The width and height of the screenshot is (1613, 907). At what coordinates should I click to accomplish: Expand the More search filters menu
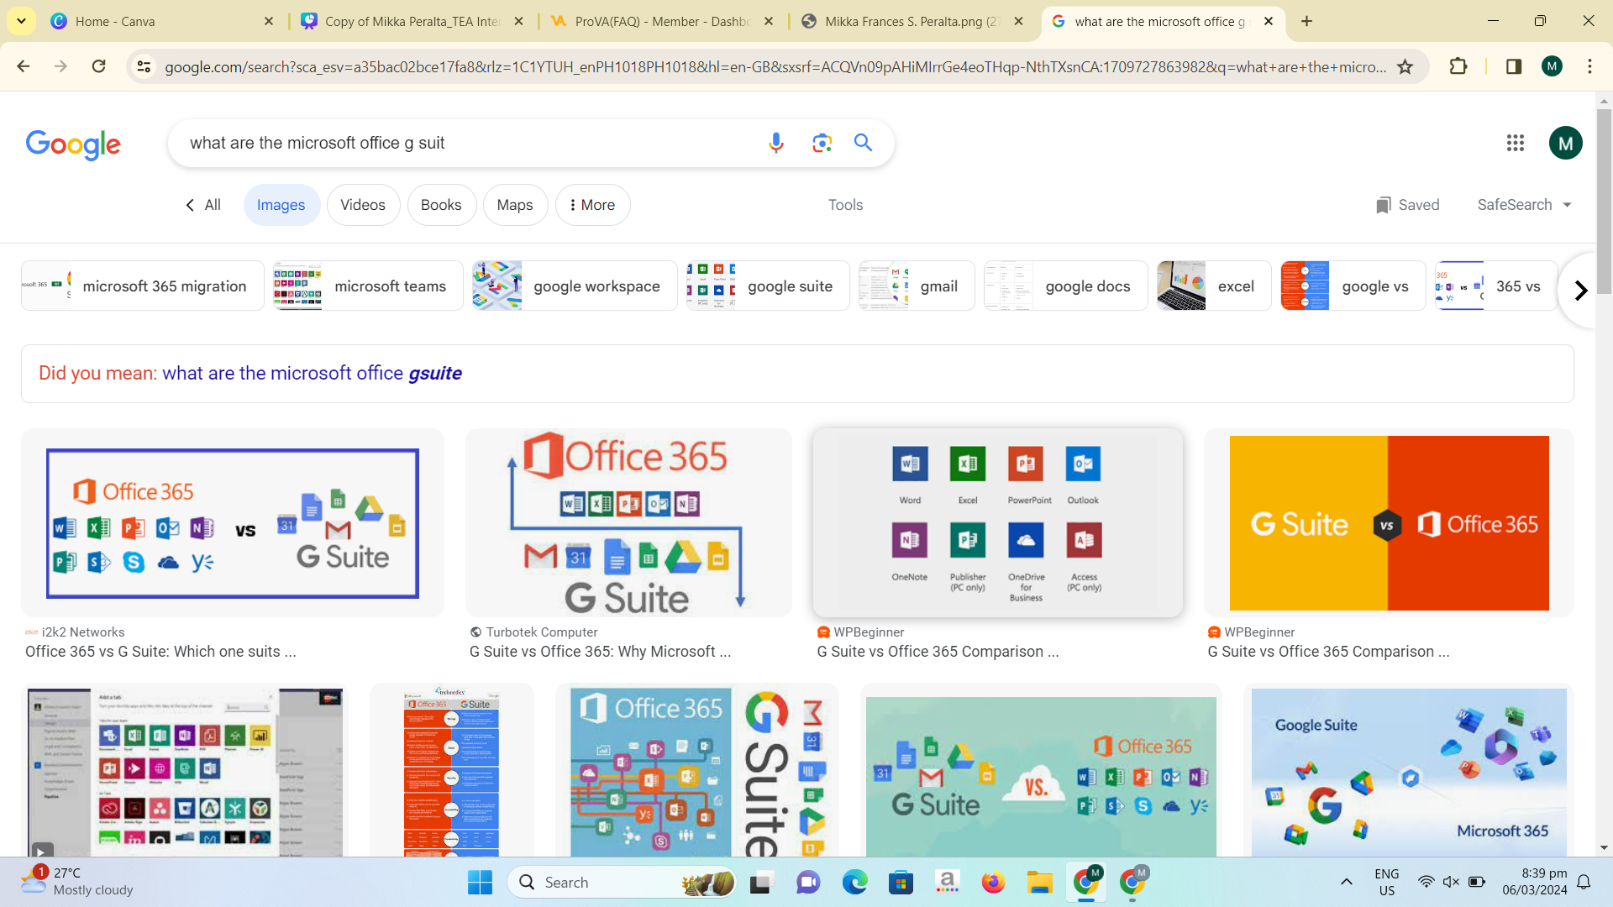coord(592,205)
